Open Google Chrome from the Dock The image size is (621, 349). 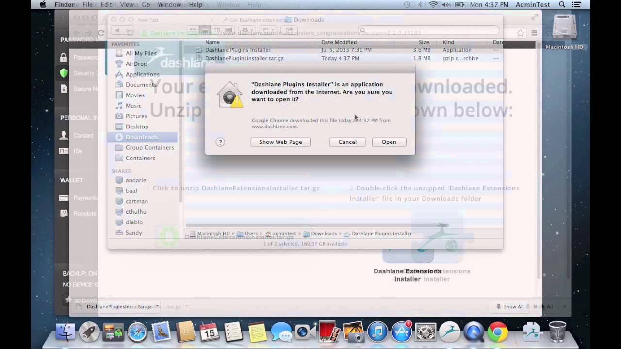[x=497, y=333]
